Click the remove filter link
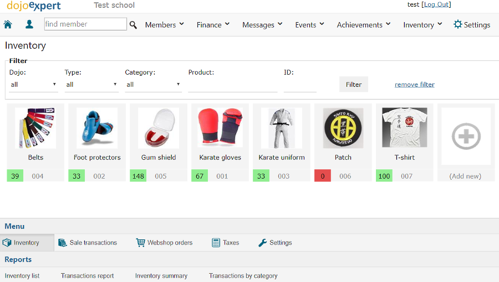The height and width of the screenshot is (282, 499). click(x=415, y=85)
